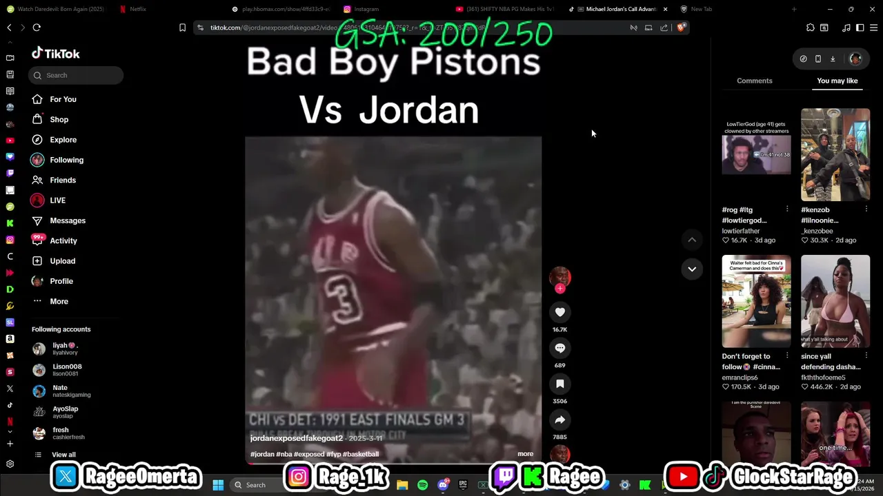883x496 pixels.
Task: Click the #jordan hashtag
Action: [262, 454]
